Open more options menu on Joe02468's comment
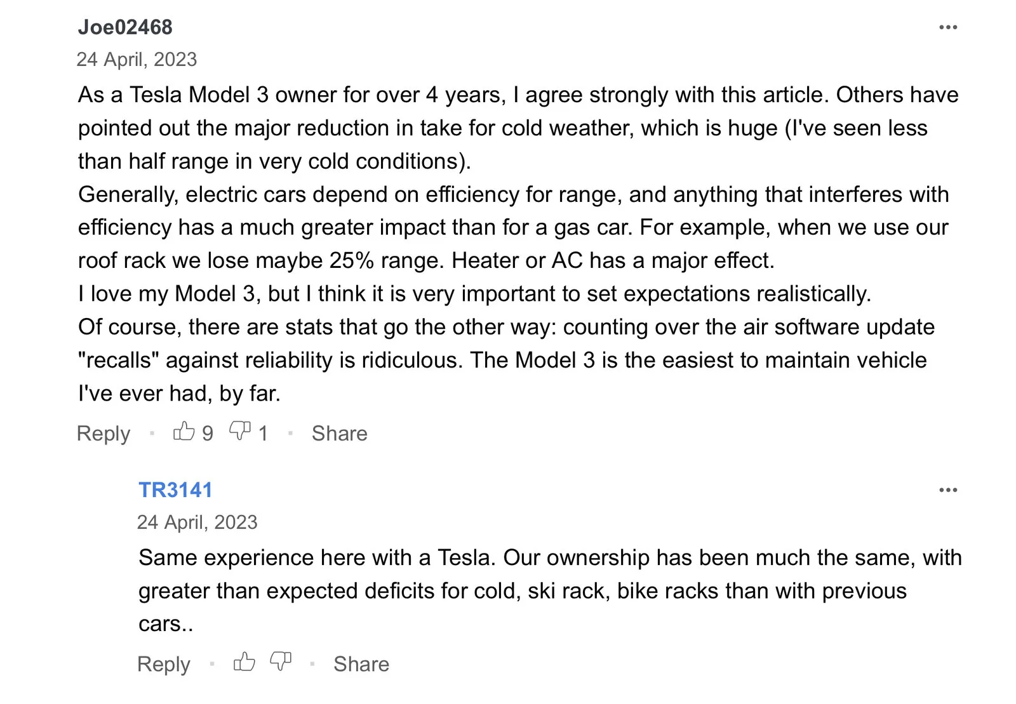The width and height of the screenshot is (1016, 704). (947, 27)
